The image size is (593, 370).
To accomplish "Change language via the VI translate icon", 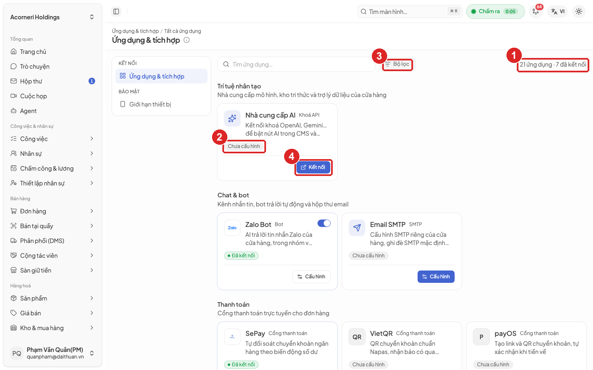I will click(558, 12).
